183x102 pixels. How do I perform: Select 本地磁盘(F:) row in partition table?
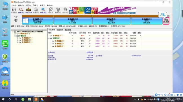click(95, 46)
